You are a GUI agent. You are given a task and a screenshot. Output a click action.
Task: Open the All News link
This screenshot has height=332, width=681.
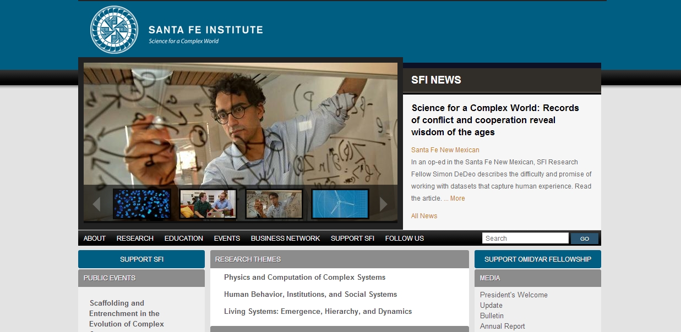[x=424, y=216]
